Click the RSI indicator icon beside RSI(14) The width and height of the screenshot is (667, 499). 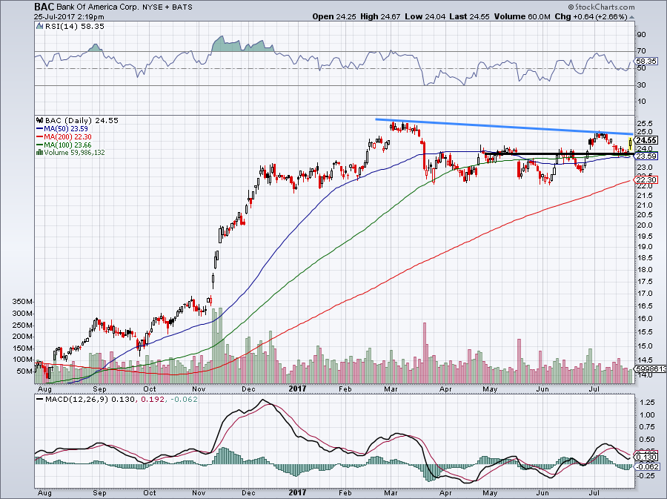pos(40,27)
